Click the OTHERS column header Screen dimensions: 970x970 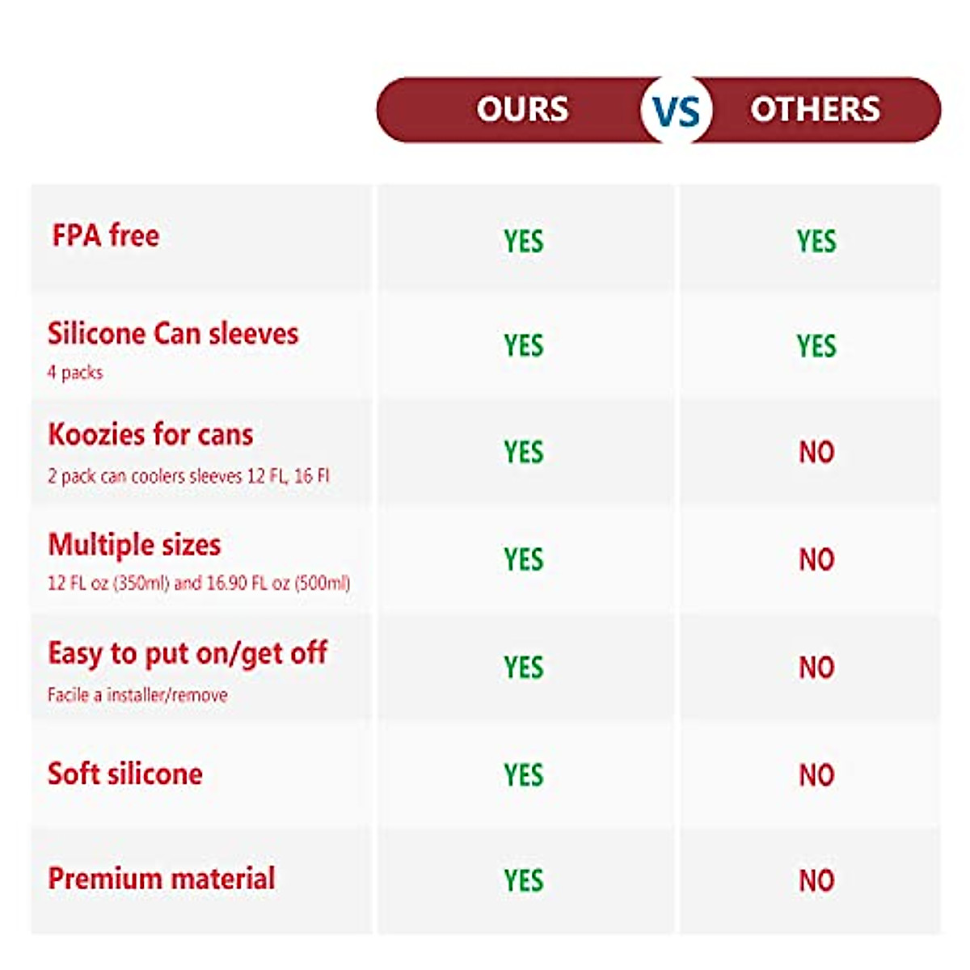(815, 110)
